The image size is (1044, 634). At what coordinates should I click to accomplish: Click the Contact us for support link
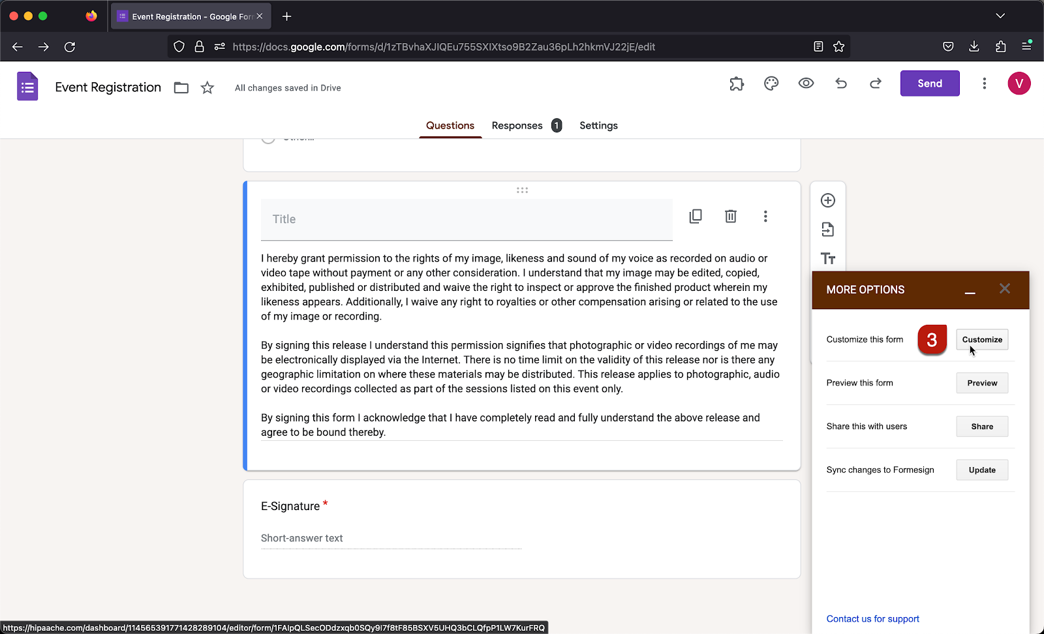tap(872, 618)
